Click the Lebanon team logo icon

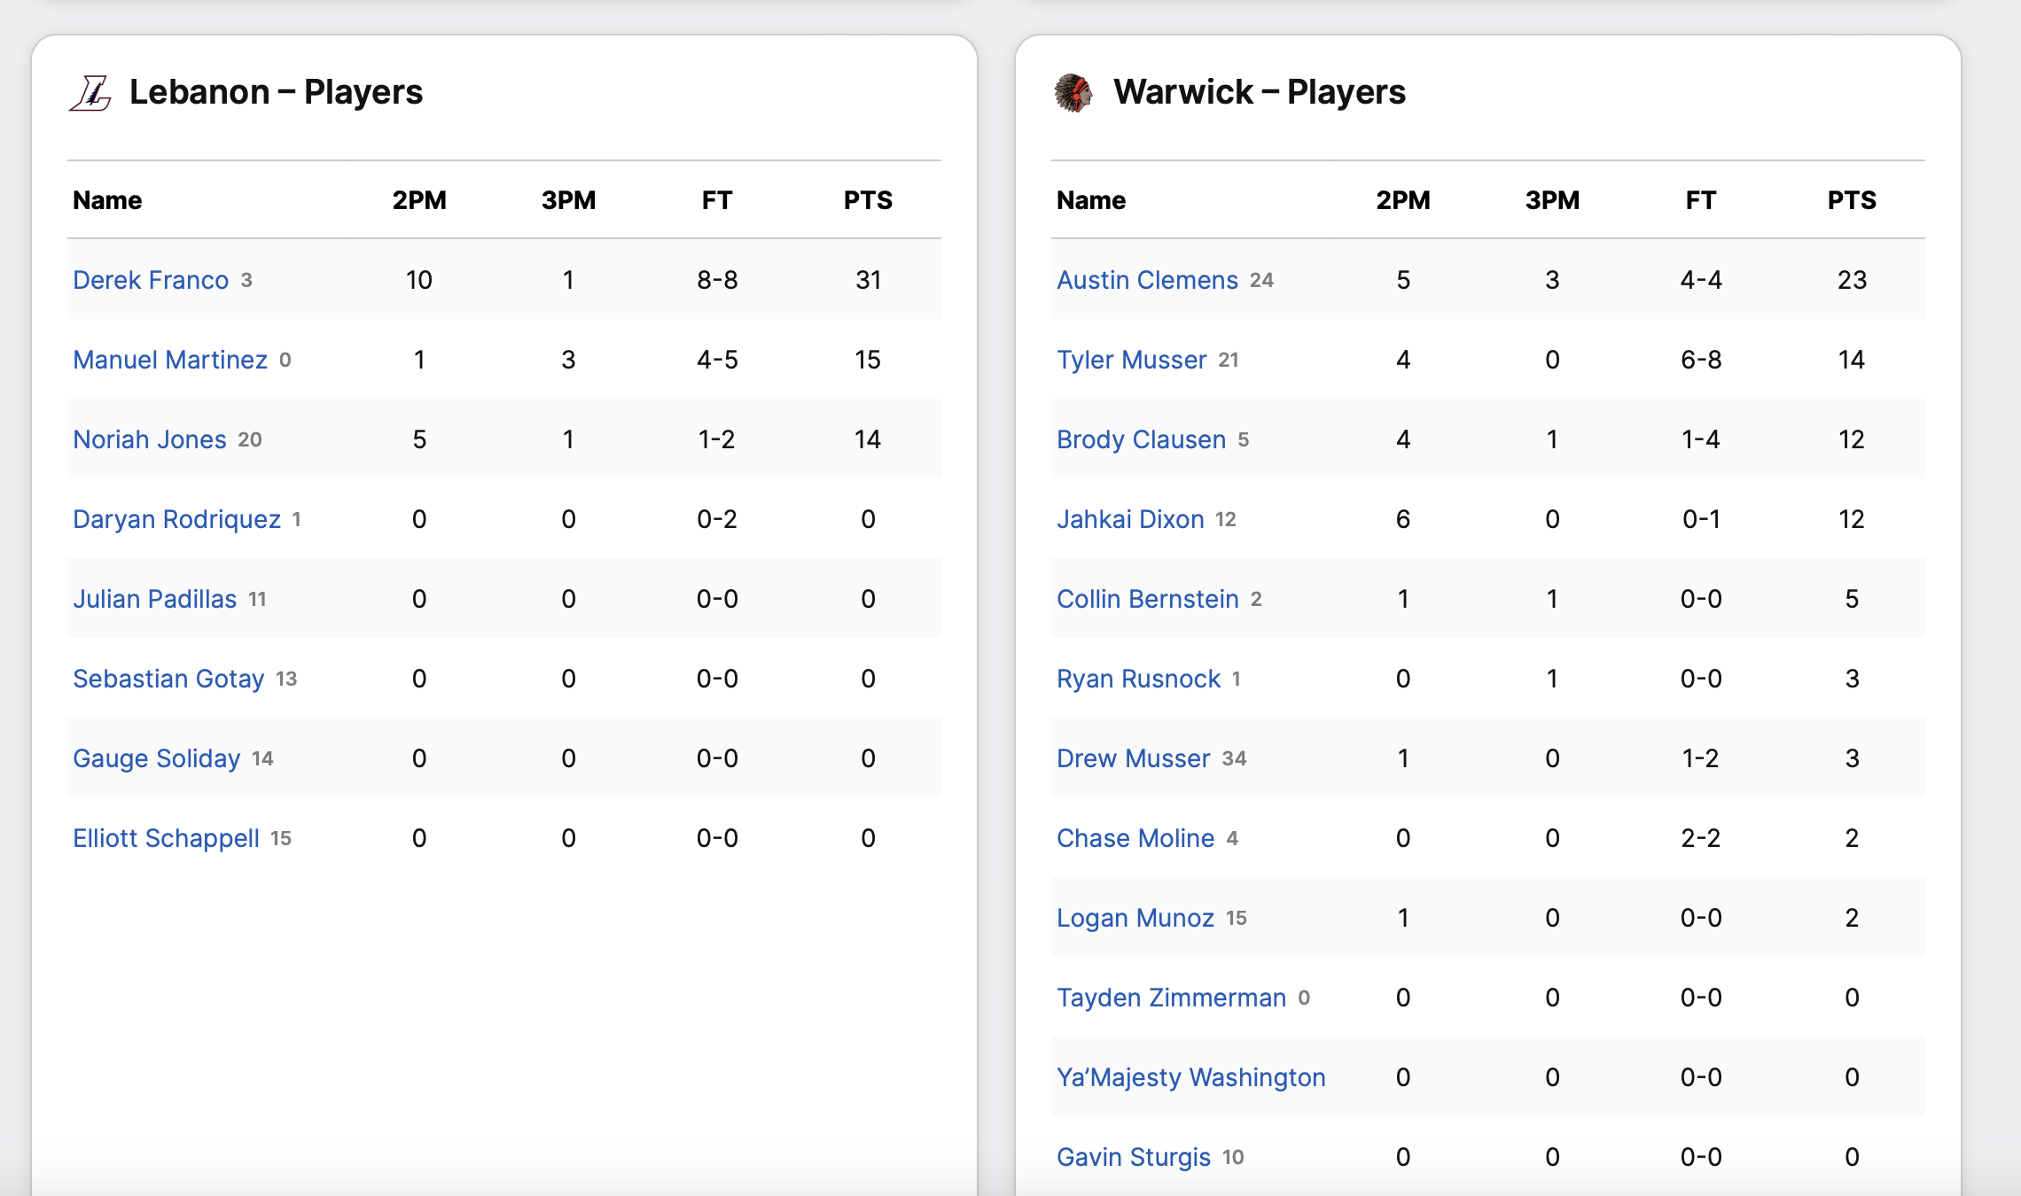click(90, 93)
